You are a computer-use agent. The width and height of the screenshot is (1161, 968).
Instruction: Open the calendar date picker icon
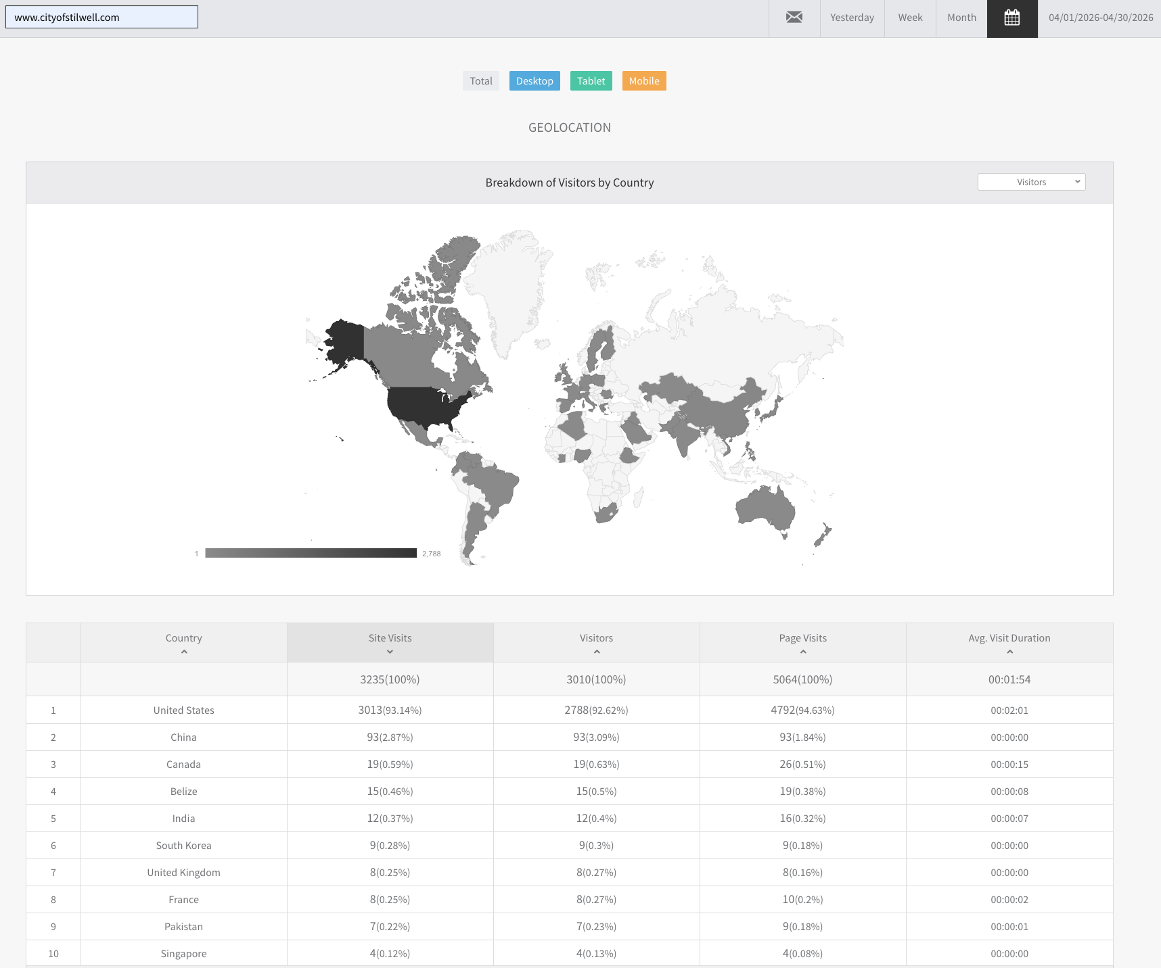(x=1012, y=18)
